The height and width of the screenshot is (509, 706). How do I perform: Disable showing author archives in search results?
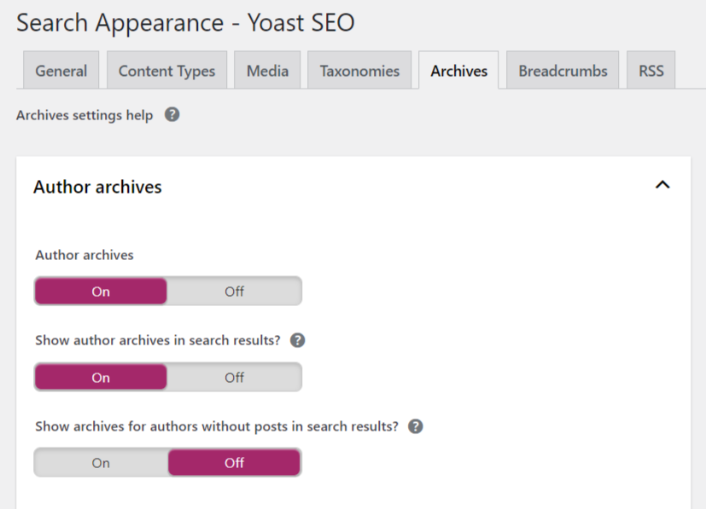[x=234, y=377]
